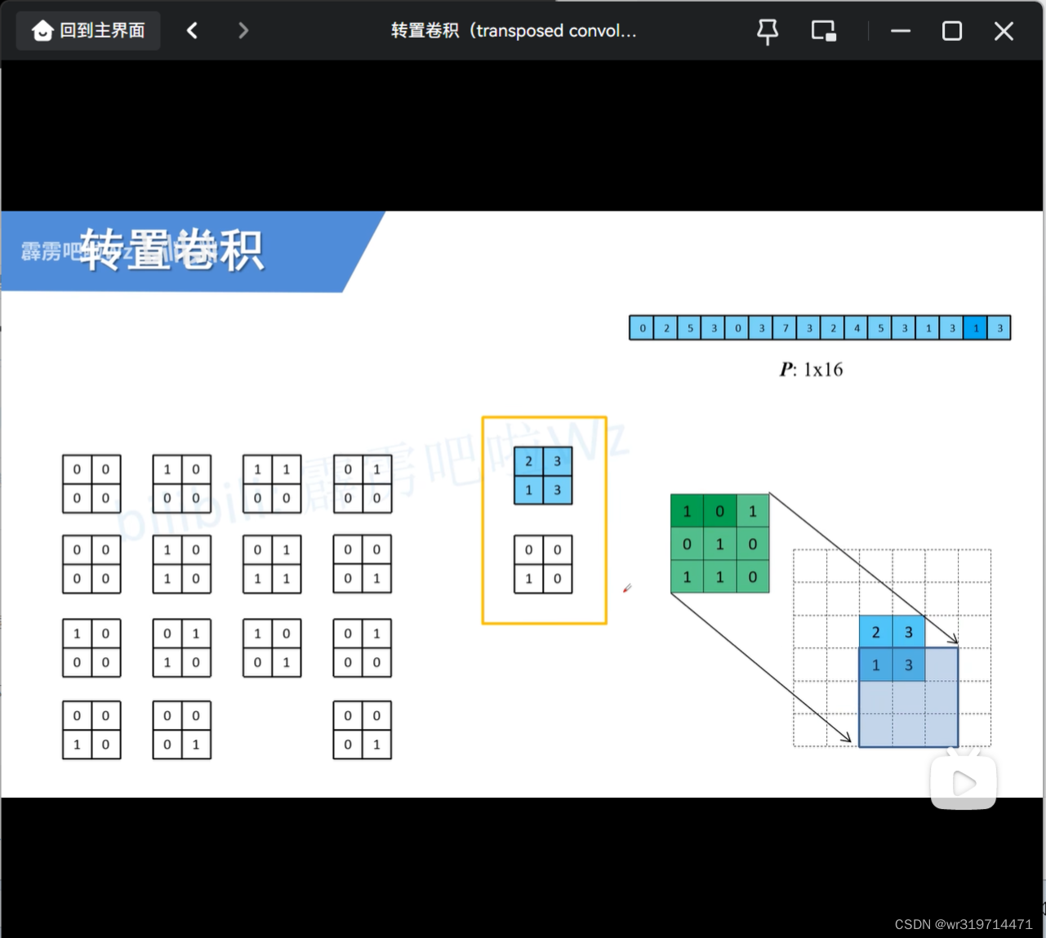Viewport: 1046px width, 938px height.
Task: Maximize the player window
Action: (951, 31)
